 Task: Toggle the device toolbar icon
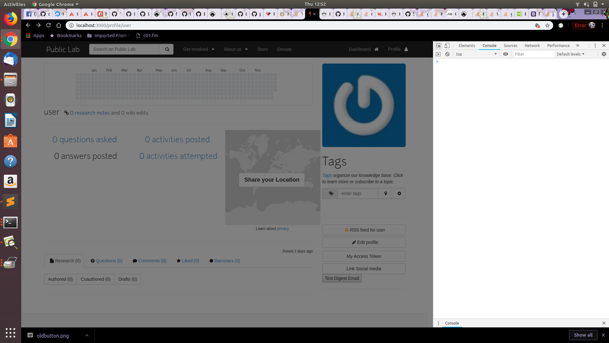coord(447,45)
